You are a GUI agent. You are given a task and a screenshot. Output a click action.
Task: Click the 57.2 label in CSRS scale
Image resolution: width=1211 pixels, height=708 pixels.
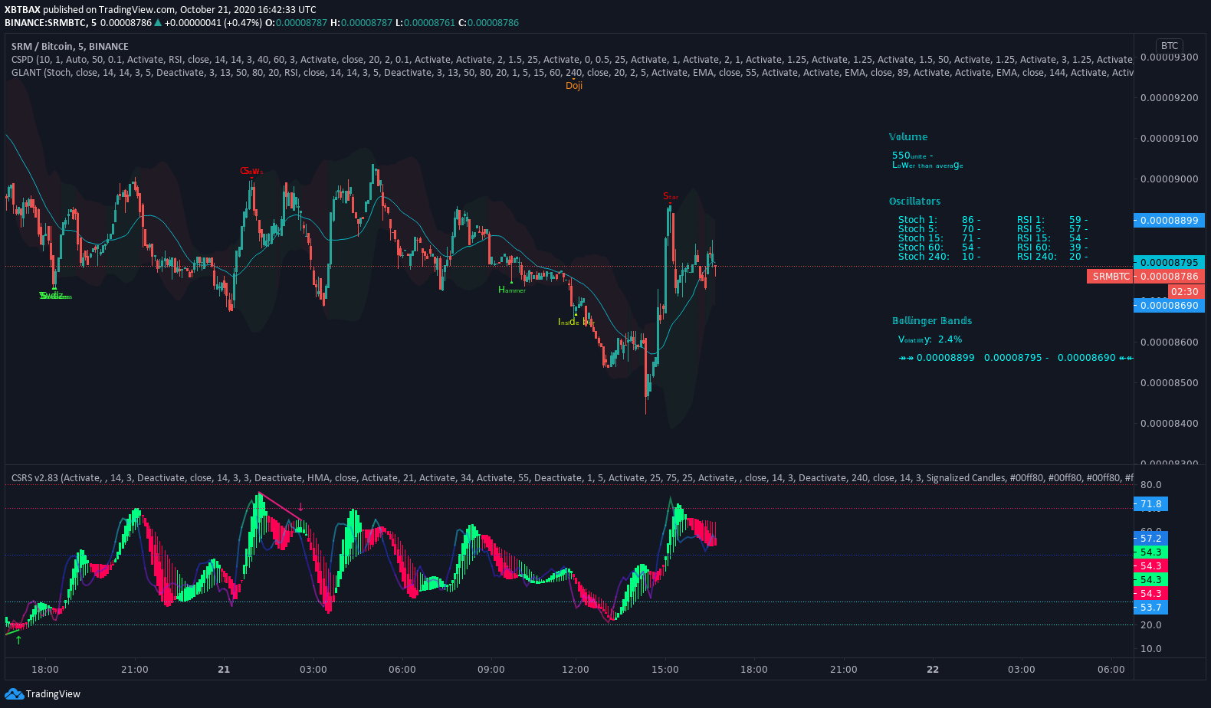pyautogui.click(x=1150, y=539)
